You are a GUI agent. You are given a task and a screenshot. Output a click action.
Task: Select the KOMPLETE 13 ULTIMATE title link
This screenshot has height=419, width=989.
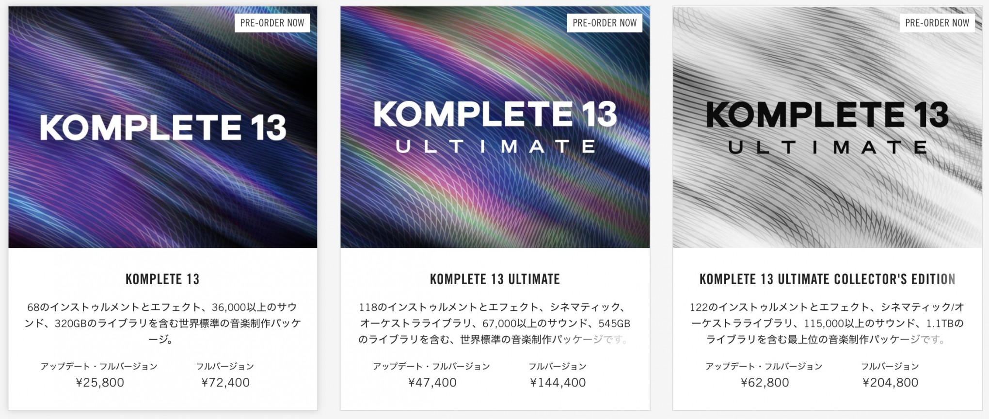tap(495, 279)
